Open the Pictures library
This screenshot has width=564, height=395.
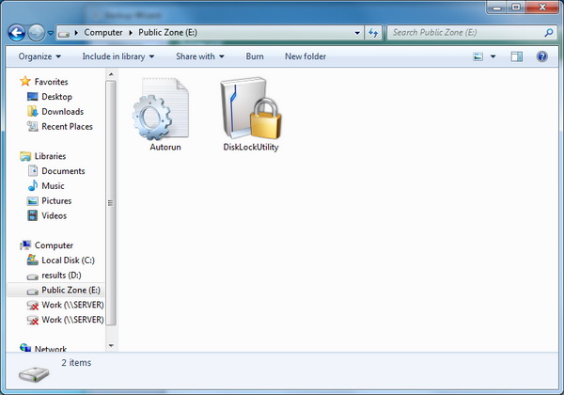(56, 201)
